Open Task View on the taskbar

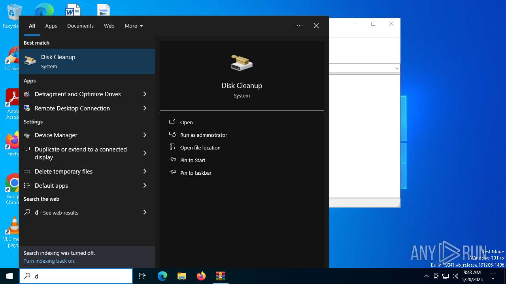(142, 276)
